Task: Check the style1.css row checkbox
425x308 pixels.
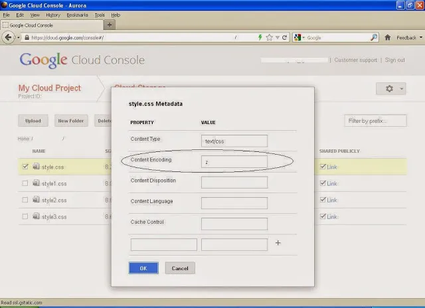Action: coord(25,183)
